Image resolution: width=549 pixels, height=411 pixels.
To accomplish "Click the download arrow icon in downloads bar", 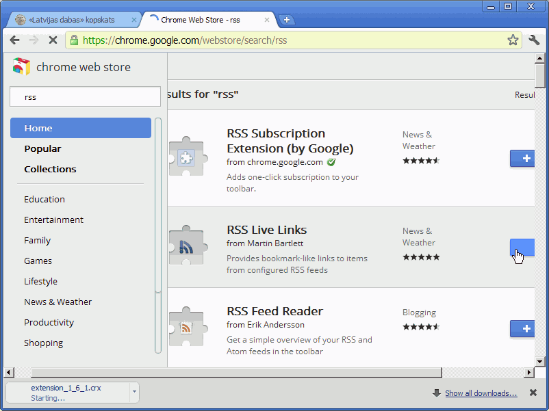I will click(x=437, y=393).
